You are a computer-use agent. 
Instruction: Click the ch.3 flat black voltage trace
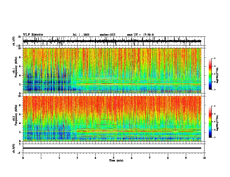pyautogui.click(x=112, y=148)
